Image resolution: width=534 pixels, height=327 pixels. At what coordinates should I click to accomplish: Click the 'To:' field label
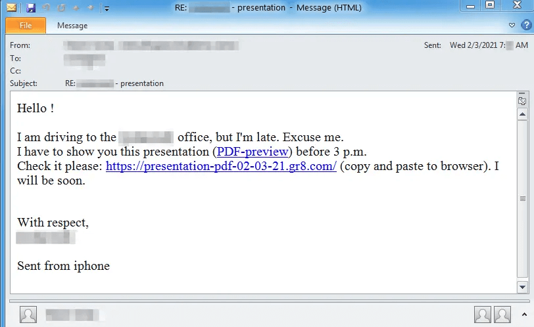click(x=15, y=58)
